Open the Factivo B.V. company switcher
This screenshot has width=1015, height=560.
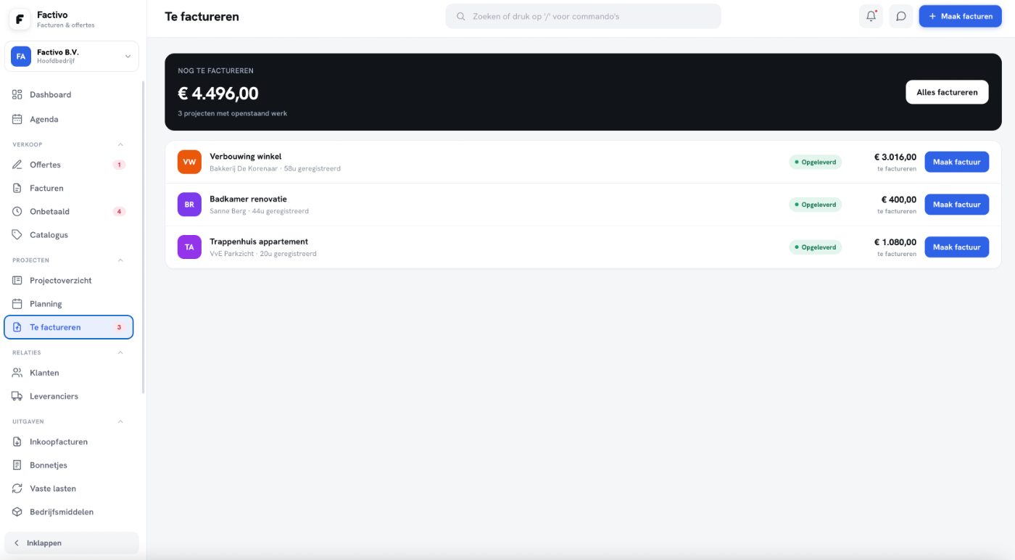click(72, 57)
